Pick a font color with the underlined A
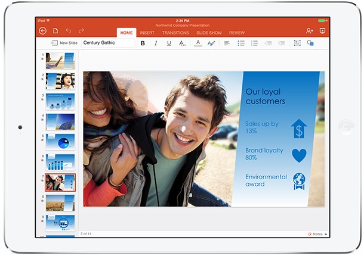Viewport: 364px width, 256px height. (198, 43)
